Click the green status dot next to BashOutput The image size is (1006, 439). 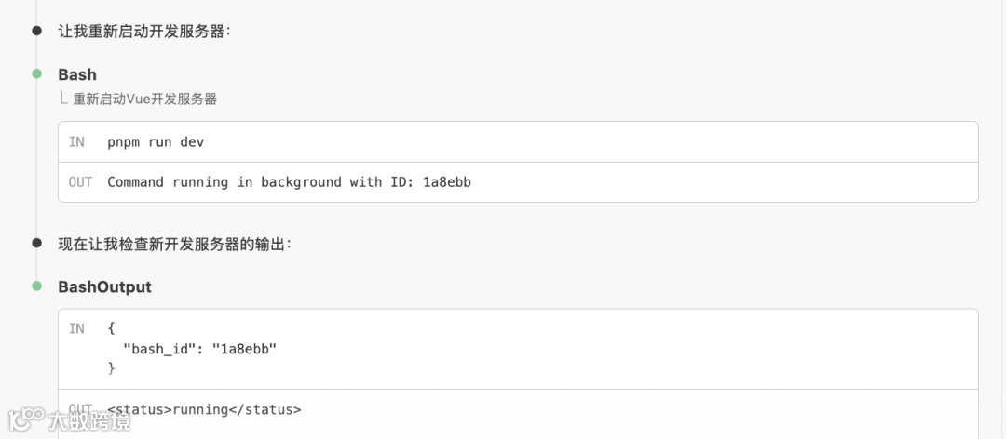[37, 286]
